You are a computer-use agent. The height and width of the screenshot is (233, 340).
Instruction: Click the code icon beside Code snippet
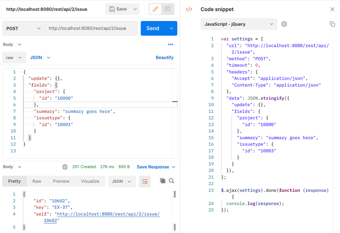[x=189, y=9]
